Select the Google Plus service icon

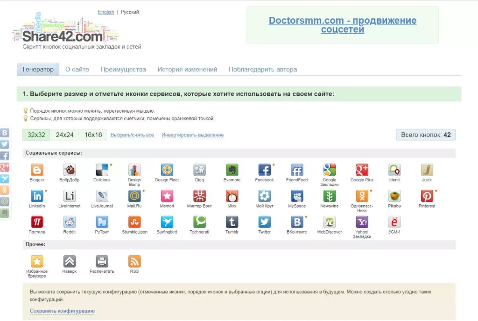click(x=362, y=170)
